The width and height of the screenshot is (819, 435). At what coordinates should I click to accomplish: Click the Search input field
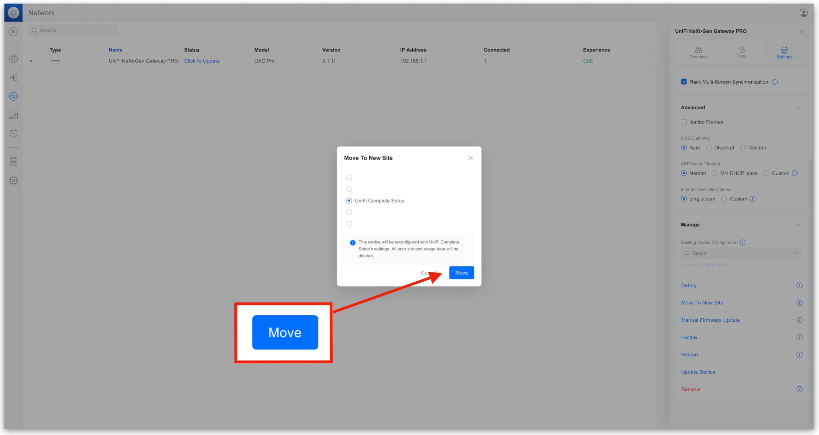pyautogui.click(x=73, y=30)
